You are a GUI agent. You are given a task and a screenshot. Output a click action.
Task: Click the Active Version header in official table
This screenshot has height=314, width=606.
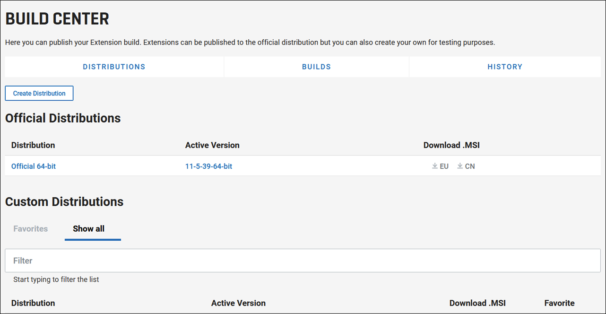(212, 145)
